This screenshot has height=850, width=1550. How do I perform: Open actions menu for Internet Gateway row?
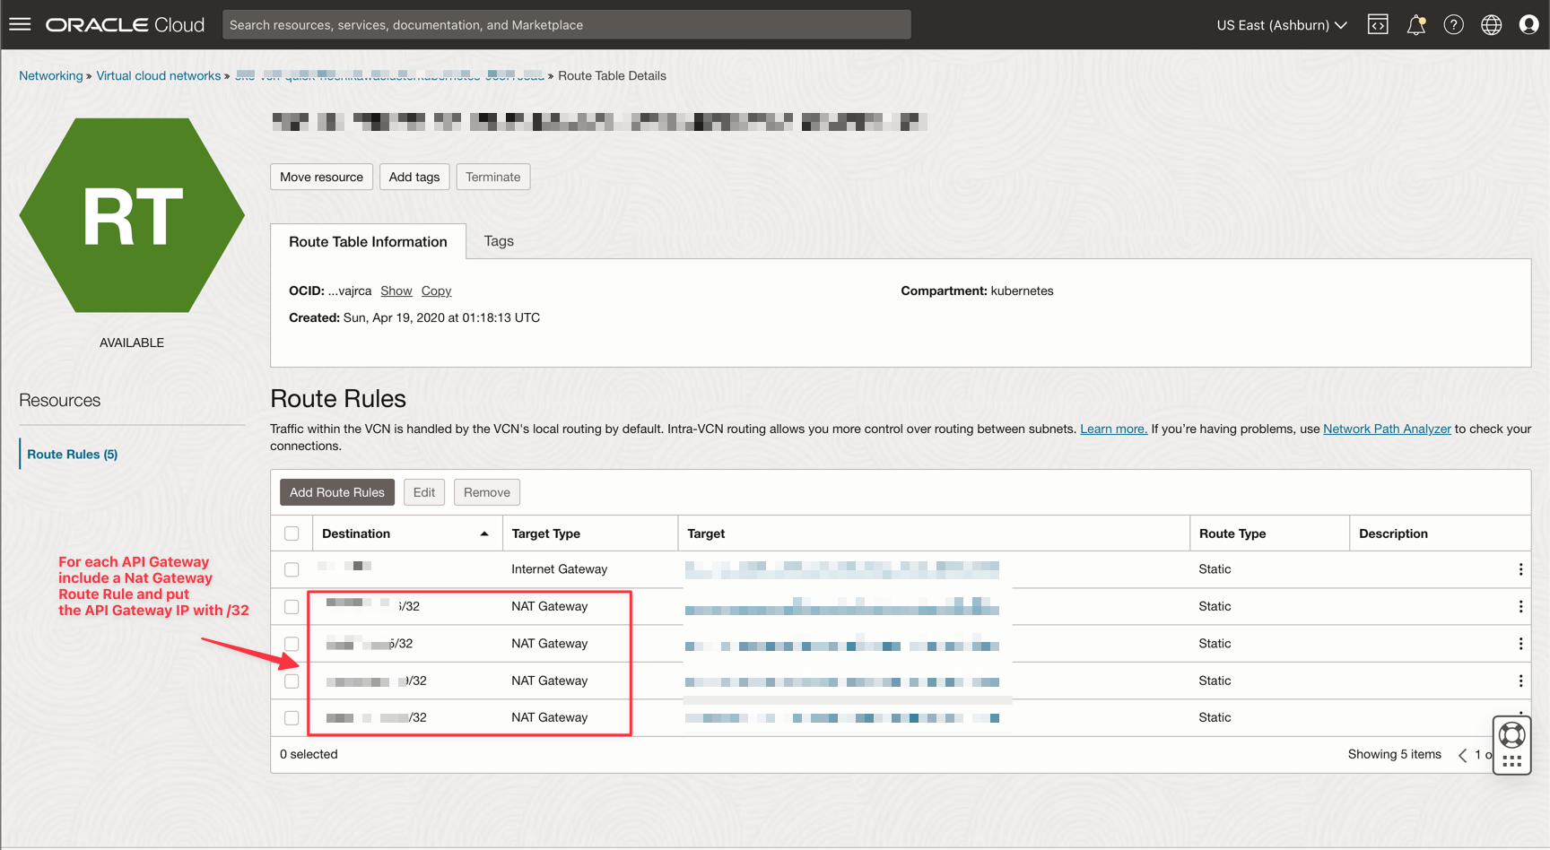1520,569
